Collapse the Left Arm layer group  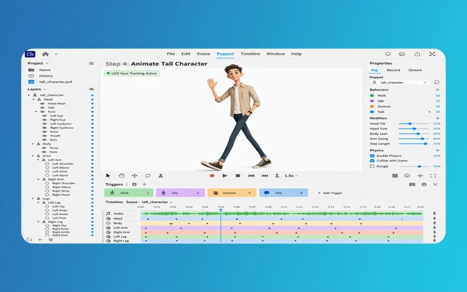(38, 160)
